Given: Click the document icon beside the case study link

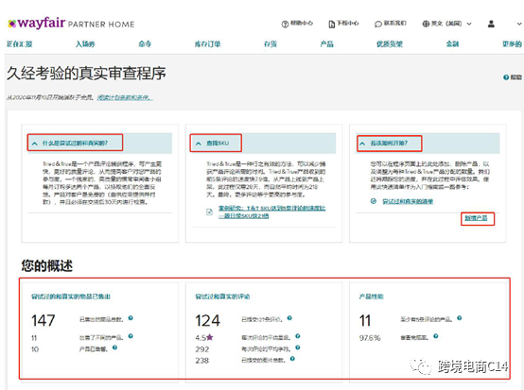Looking at the screenshot, I should click(x=209, y=212).
